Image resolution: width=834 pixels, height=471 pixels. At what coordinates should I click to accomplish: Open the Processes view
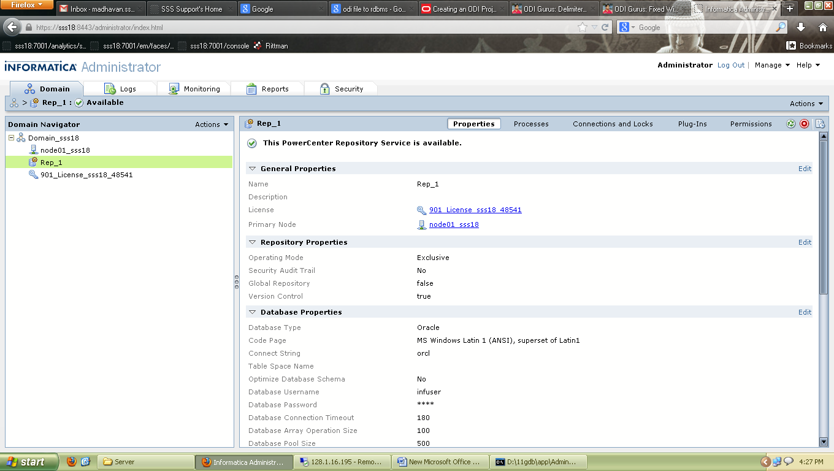(x=531, y=124)
